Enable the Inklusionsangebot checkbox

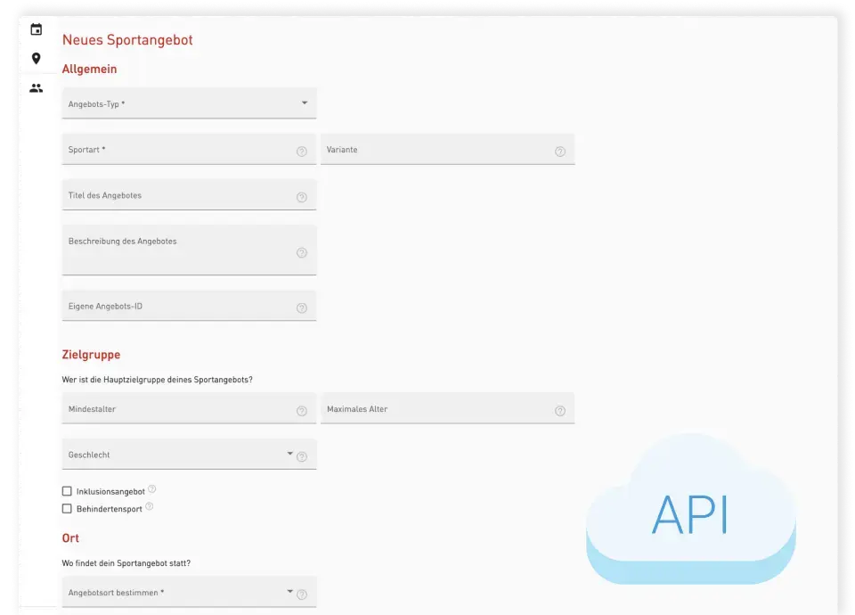67,491
